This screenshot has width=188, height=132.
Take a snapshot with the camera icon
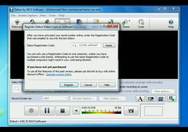tap(131, 111)
